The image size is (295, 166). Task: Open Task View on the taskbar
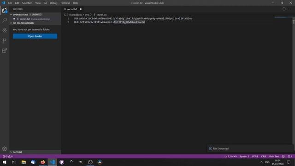14,162
